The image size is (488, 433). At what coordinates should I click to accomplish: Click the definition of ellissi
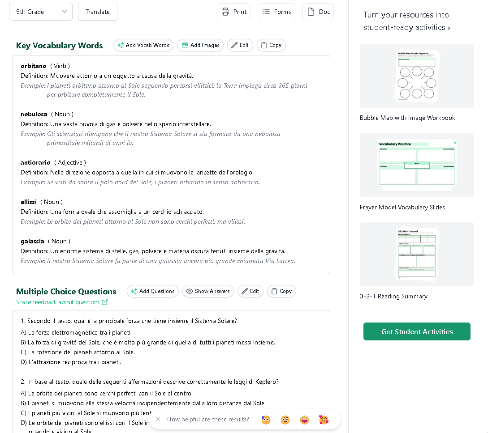pyautogui.click(x=112, y=212)
